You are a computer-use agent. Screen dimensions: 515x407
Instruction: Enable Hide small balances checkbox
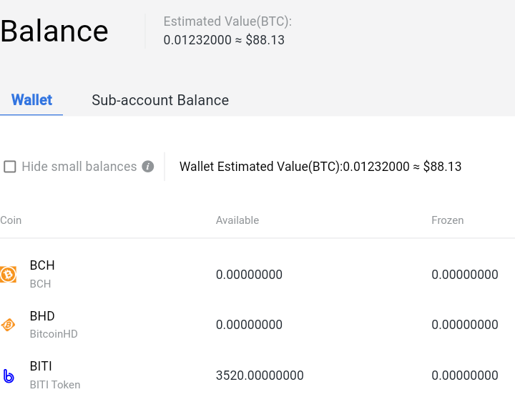coord(10,167)
